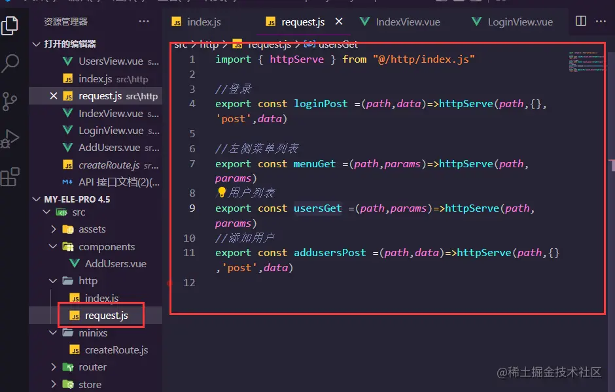Open UsersView.vue from open editors

(x=96, y=61)
